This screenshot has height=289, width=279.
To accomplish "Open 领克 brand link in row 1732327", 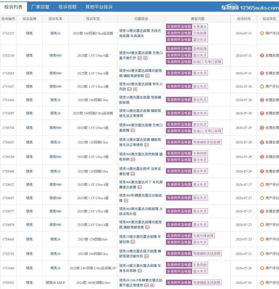I will tap(29, 33).
